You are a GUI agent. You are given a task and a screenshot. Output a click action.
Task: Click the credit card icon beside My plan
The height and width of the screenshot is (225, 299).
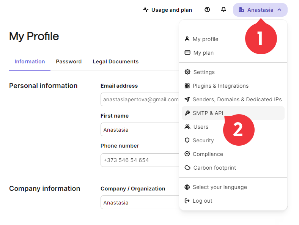pos(187,52)
